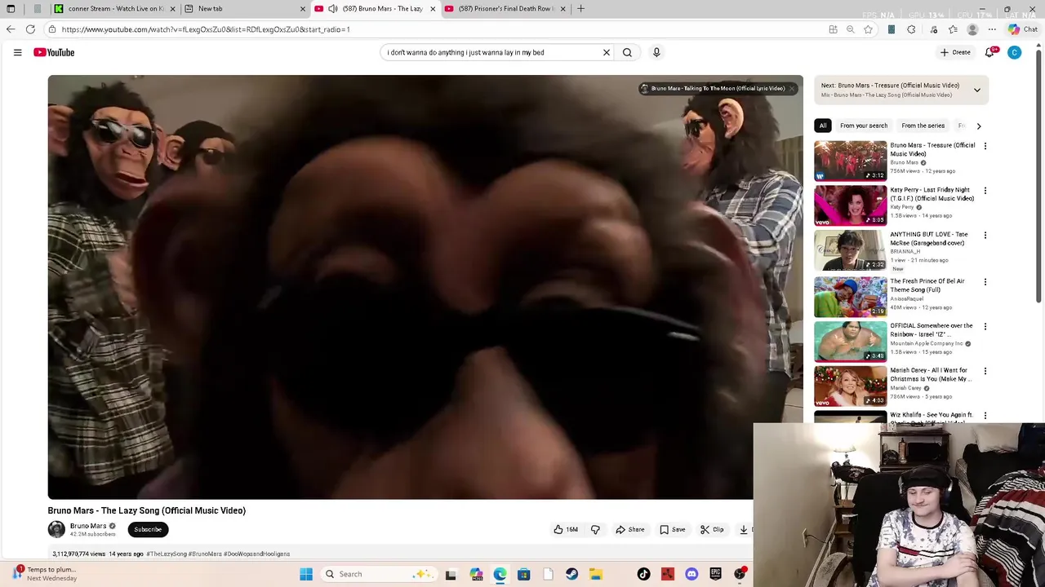Mute the tab via speaker icon
The width and height of the screenshot is (1045, 587).
(x=333, y=9)
